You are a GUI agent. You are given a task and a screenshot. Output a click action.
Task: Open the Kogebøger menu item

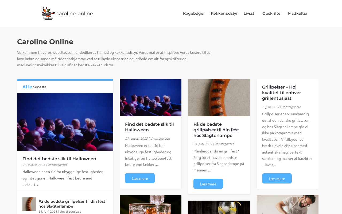pyautogui.click(x=194, y=13)
